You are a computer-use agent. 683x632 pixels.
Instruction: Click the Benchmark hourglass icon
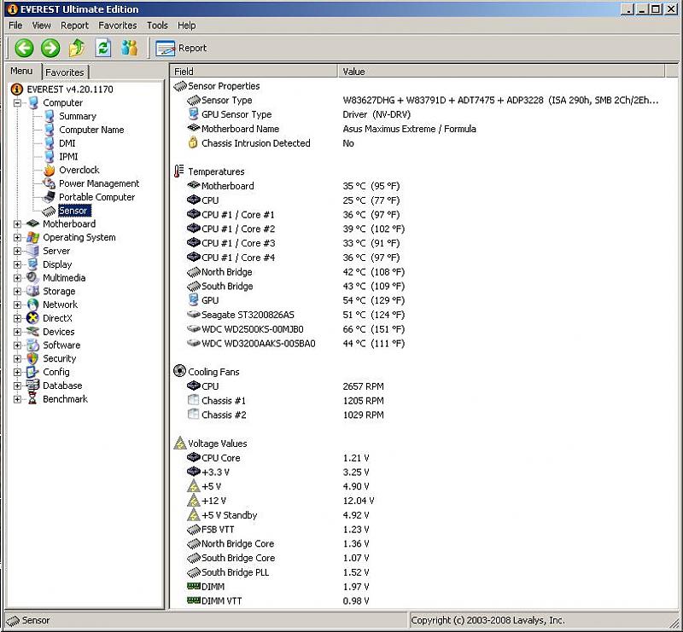(x=32, y=399)
